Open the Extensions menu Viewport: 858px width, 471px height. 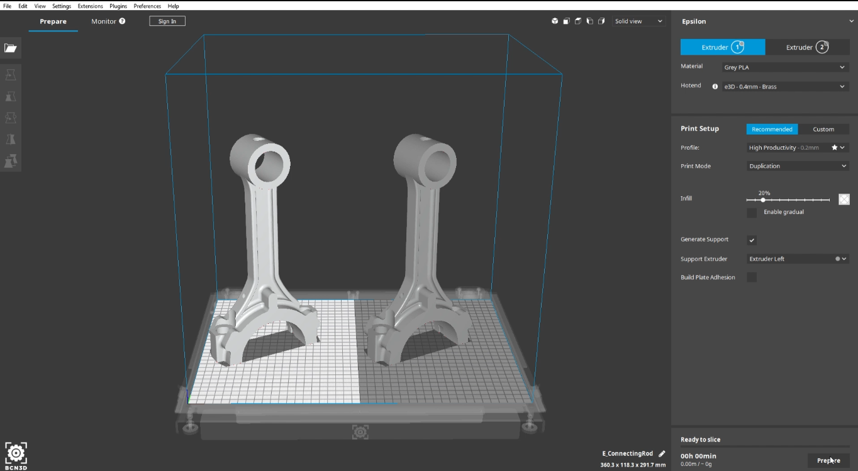click(90, 6)
